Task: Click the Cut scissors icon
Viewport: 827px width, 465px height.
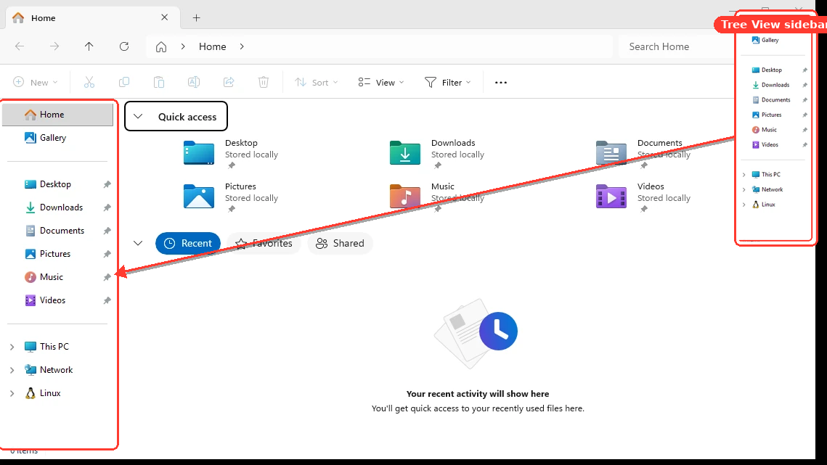Action: [x=89, y=82]
